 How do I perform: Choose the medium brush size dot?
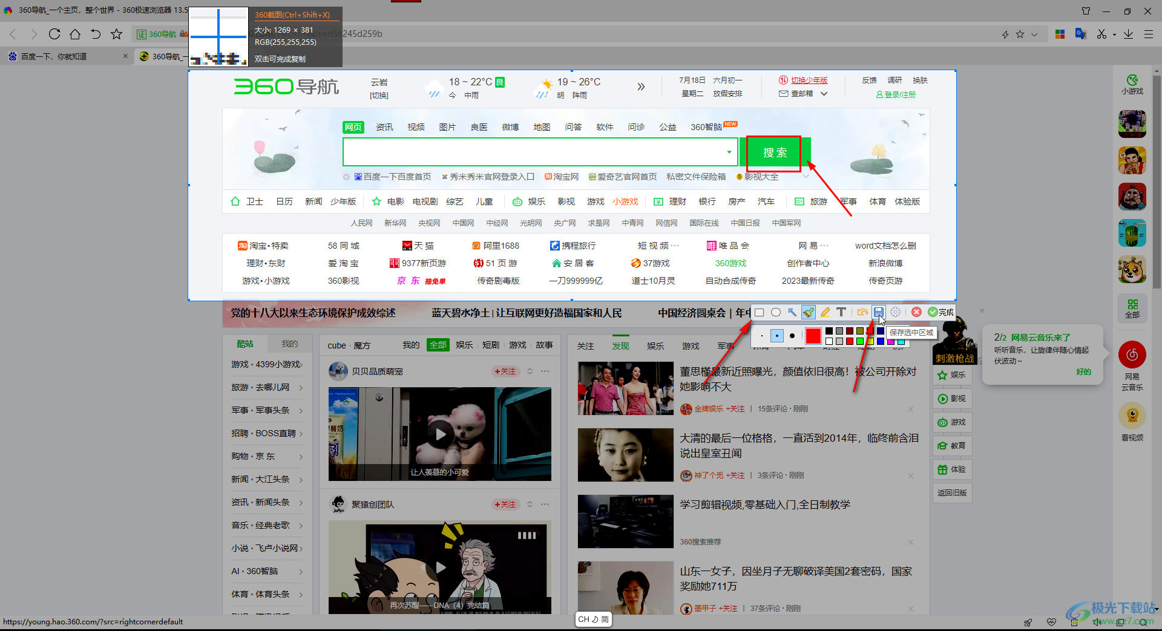[777, 336]
